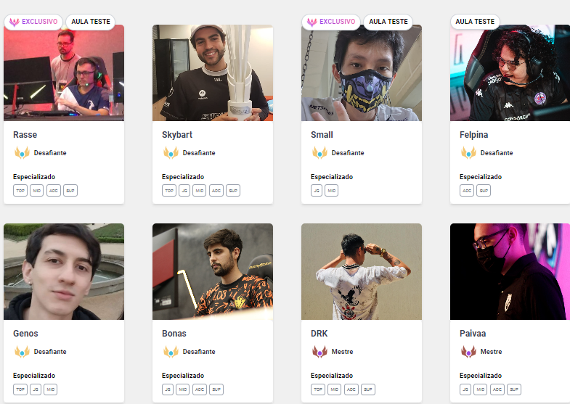This screenshot has width=570, height=404.
Task: Click DRK's Mestre rank emblem
Action: (319, 352)
